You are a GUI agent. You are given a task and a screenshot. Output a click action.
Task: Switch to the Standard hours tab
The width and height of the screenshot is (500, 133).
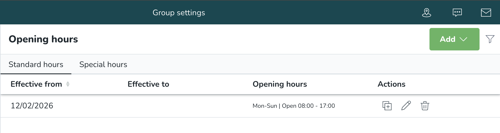(x=36, y=65)
